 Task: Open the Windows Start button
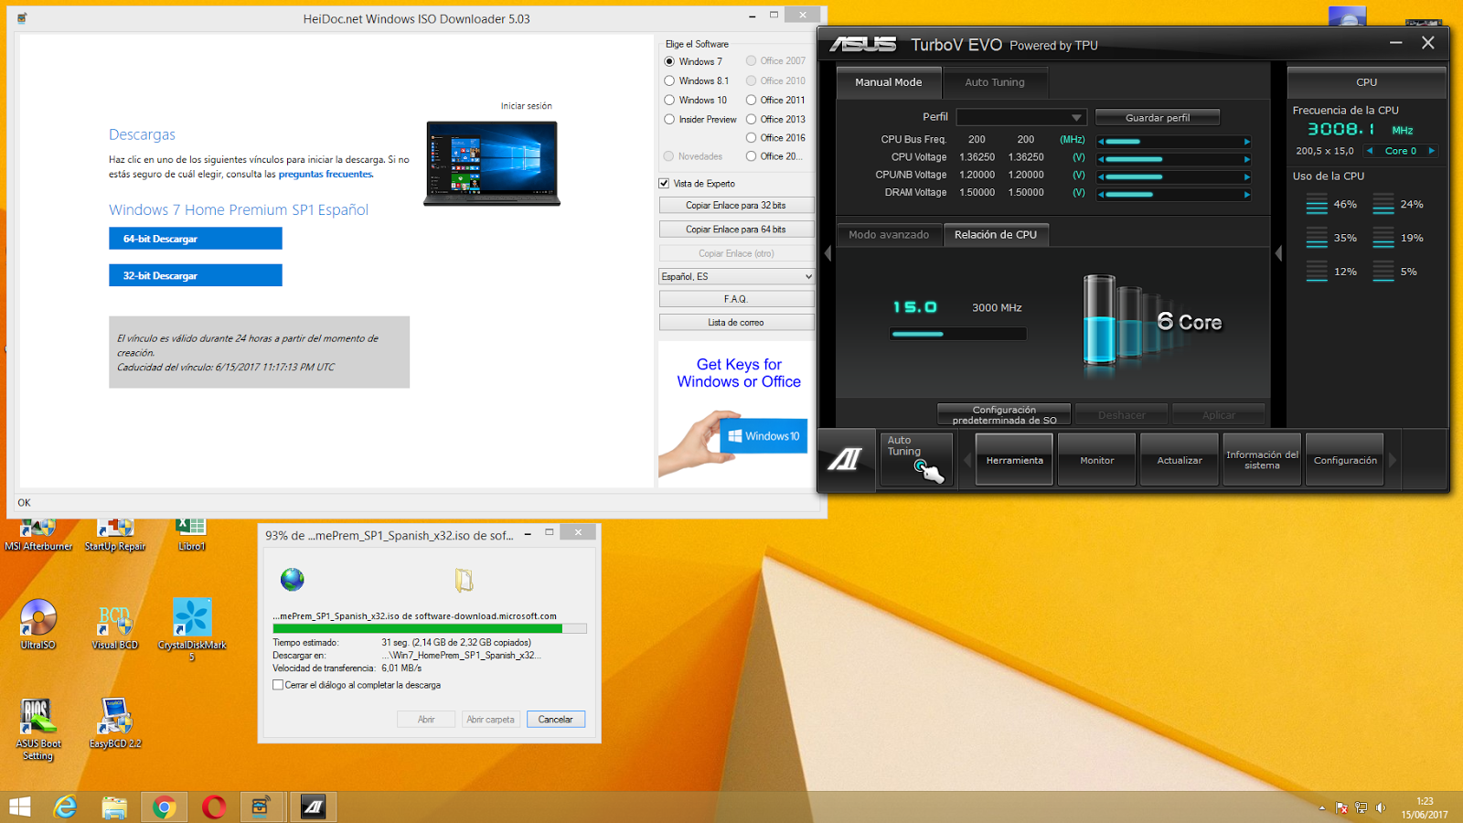(x=20, y=807)
